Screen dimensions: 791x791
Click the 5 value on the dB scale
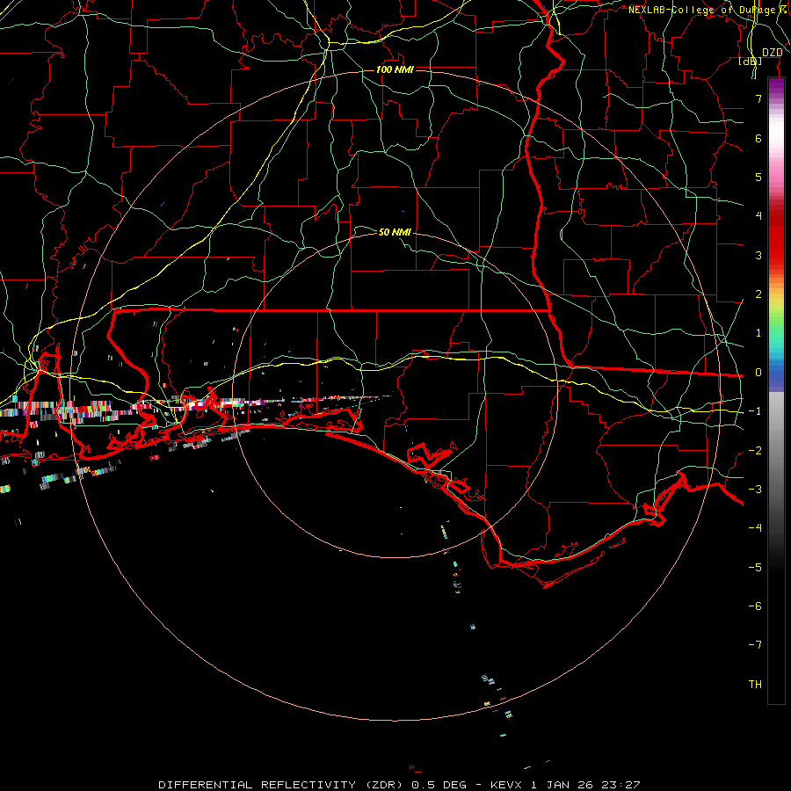coord(758,177)
